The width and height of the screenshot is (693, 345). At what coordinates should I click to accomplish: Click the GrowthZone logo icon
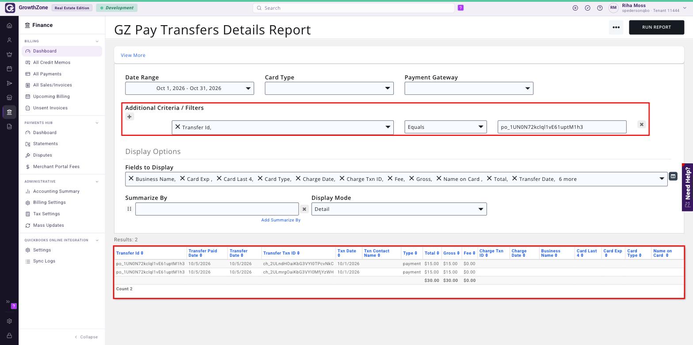click(10, 8)
